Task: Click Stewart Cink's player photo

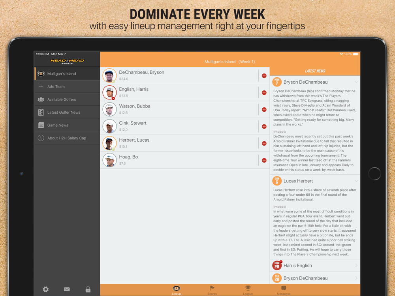Action: point(109,126)
